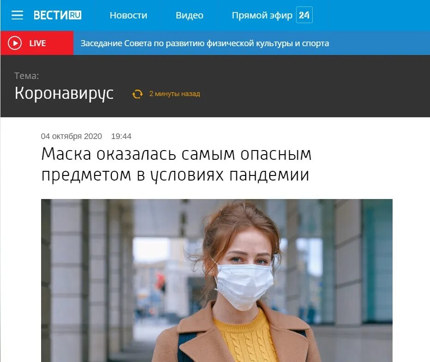Click the ВЕСТИ.RU logo

(57, 15)
